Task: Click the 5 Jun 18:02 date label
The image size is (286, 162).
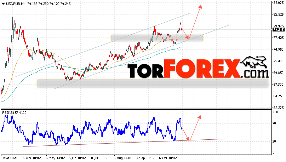Action: (77, 158)
